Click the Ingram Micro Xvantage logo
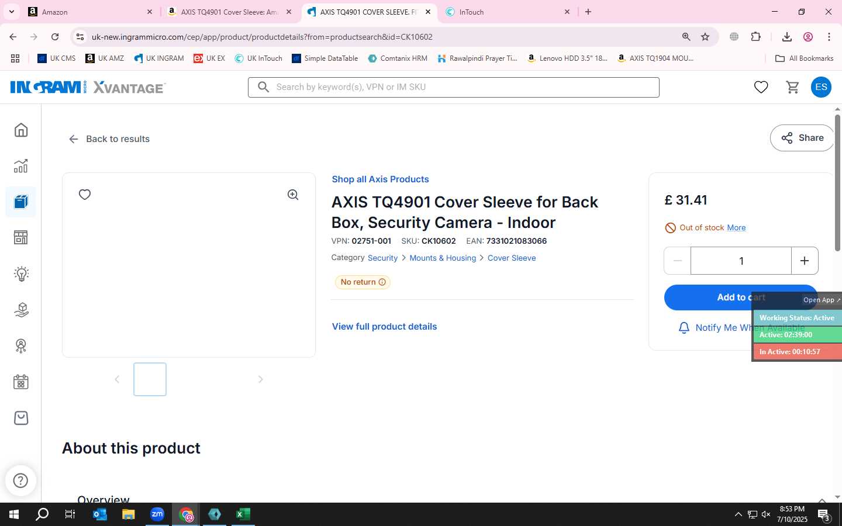 (88, 87)
